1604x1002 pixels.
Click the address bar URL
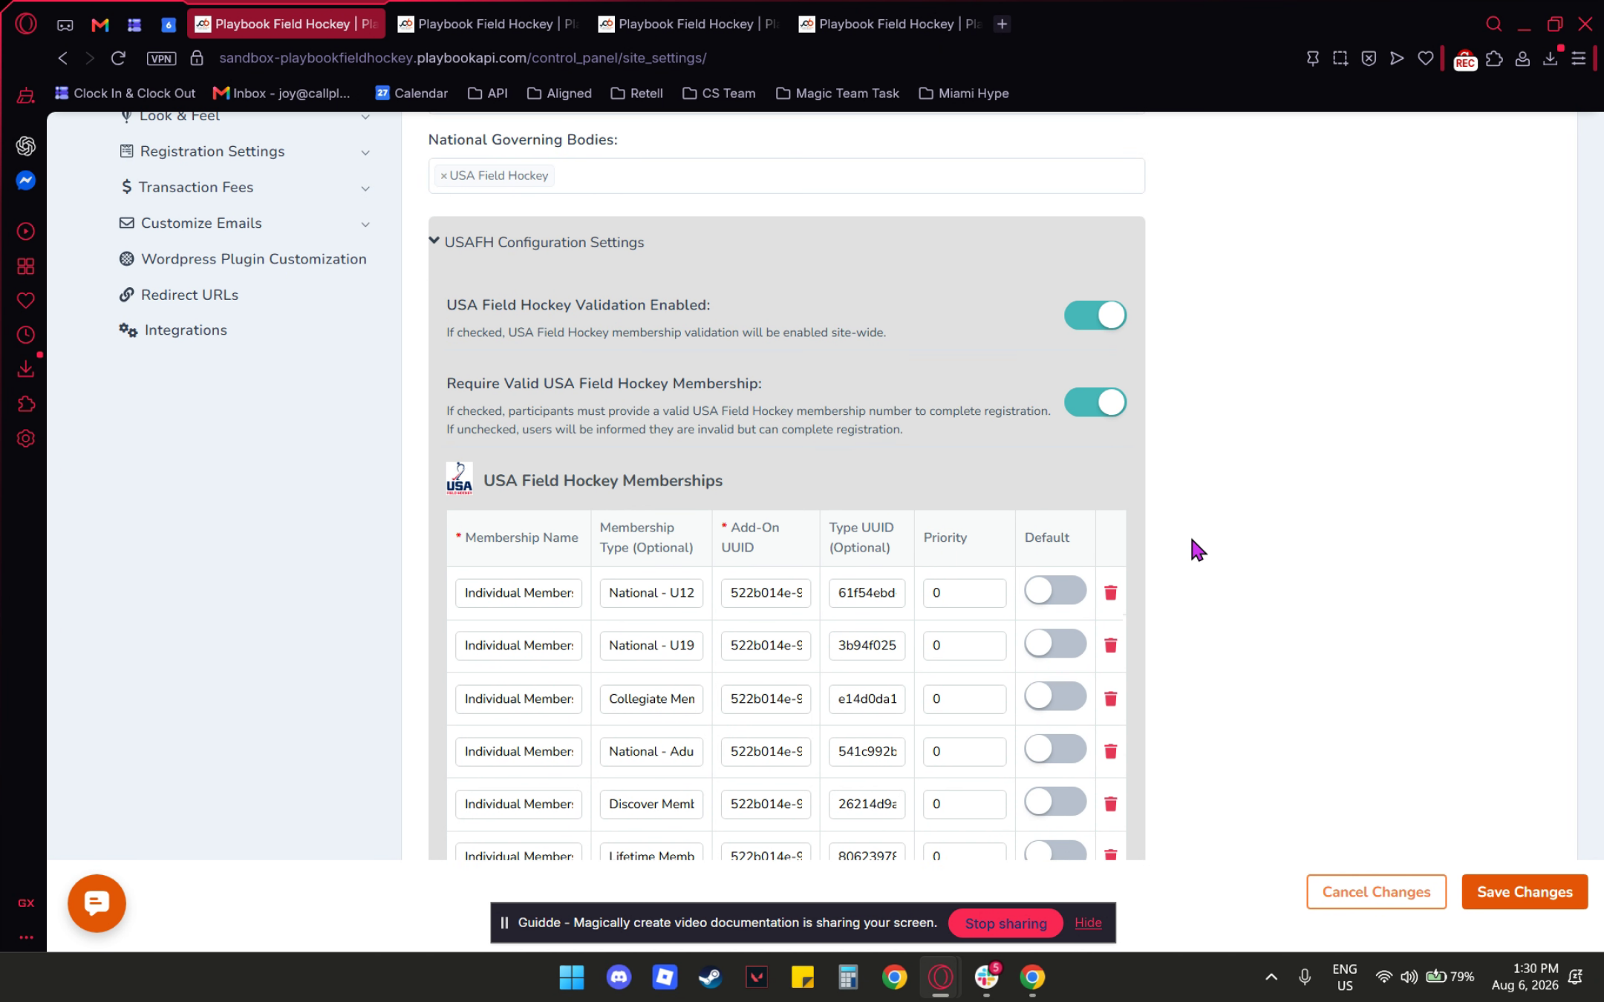pyautogui.click(x=462, y=58)
